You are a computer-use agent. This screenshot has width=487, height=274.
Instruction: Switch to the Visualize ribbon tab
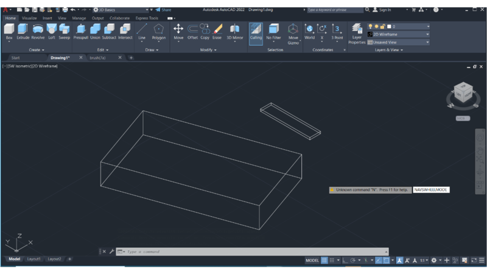click(x=29, y=18)
